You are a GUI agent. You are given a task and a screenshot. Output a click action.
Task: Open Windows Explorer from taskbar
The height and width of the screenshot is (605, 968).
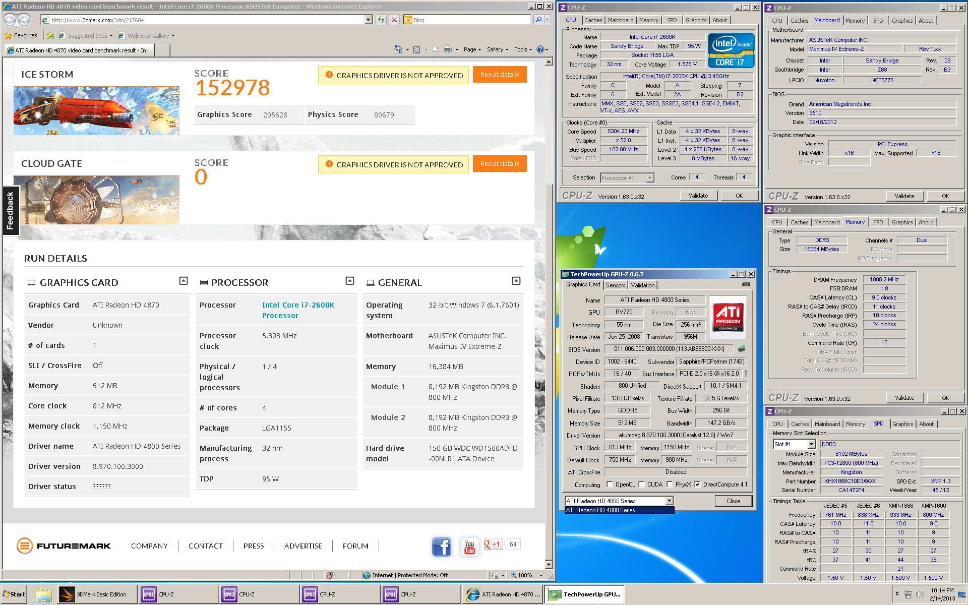[x=43, y=594]
